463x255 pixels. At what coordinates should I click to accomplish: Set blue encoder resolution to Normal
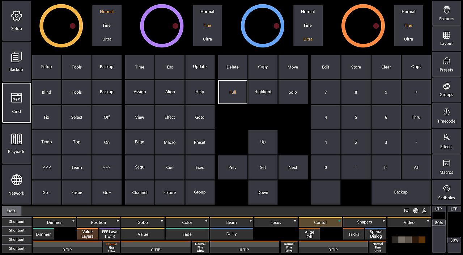(308, 12)
